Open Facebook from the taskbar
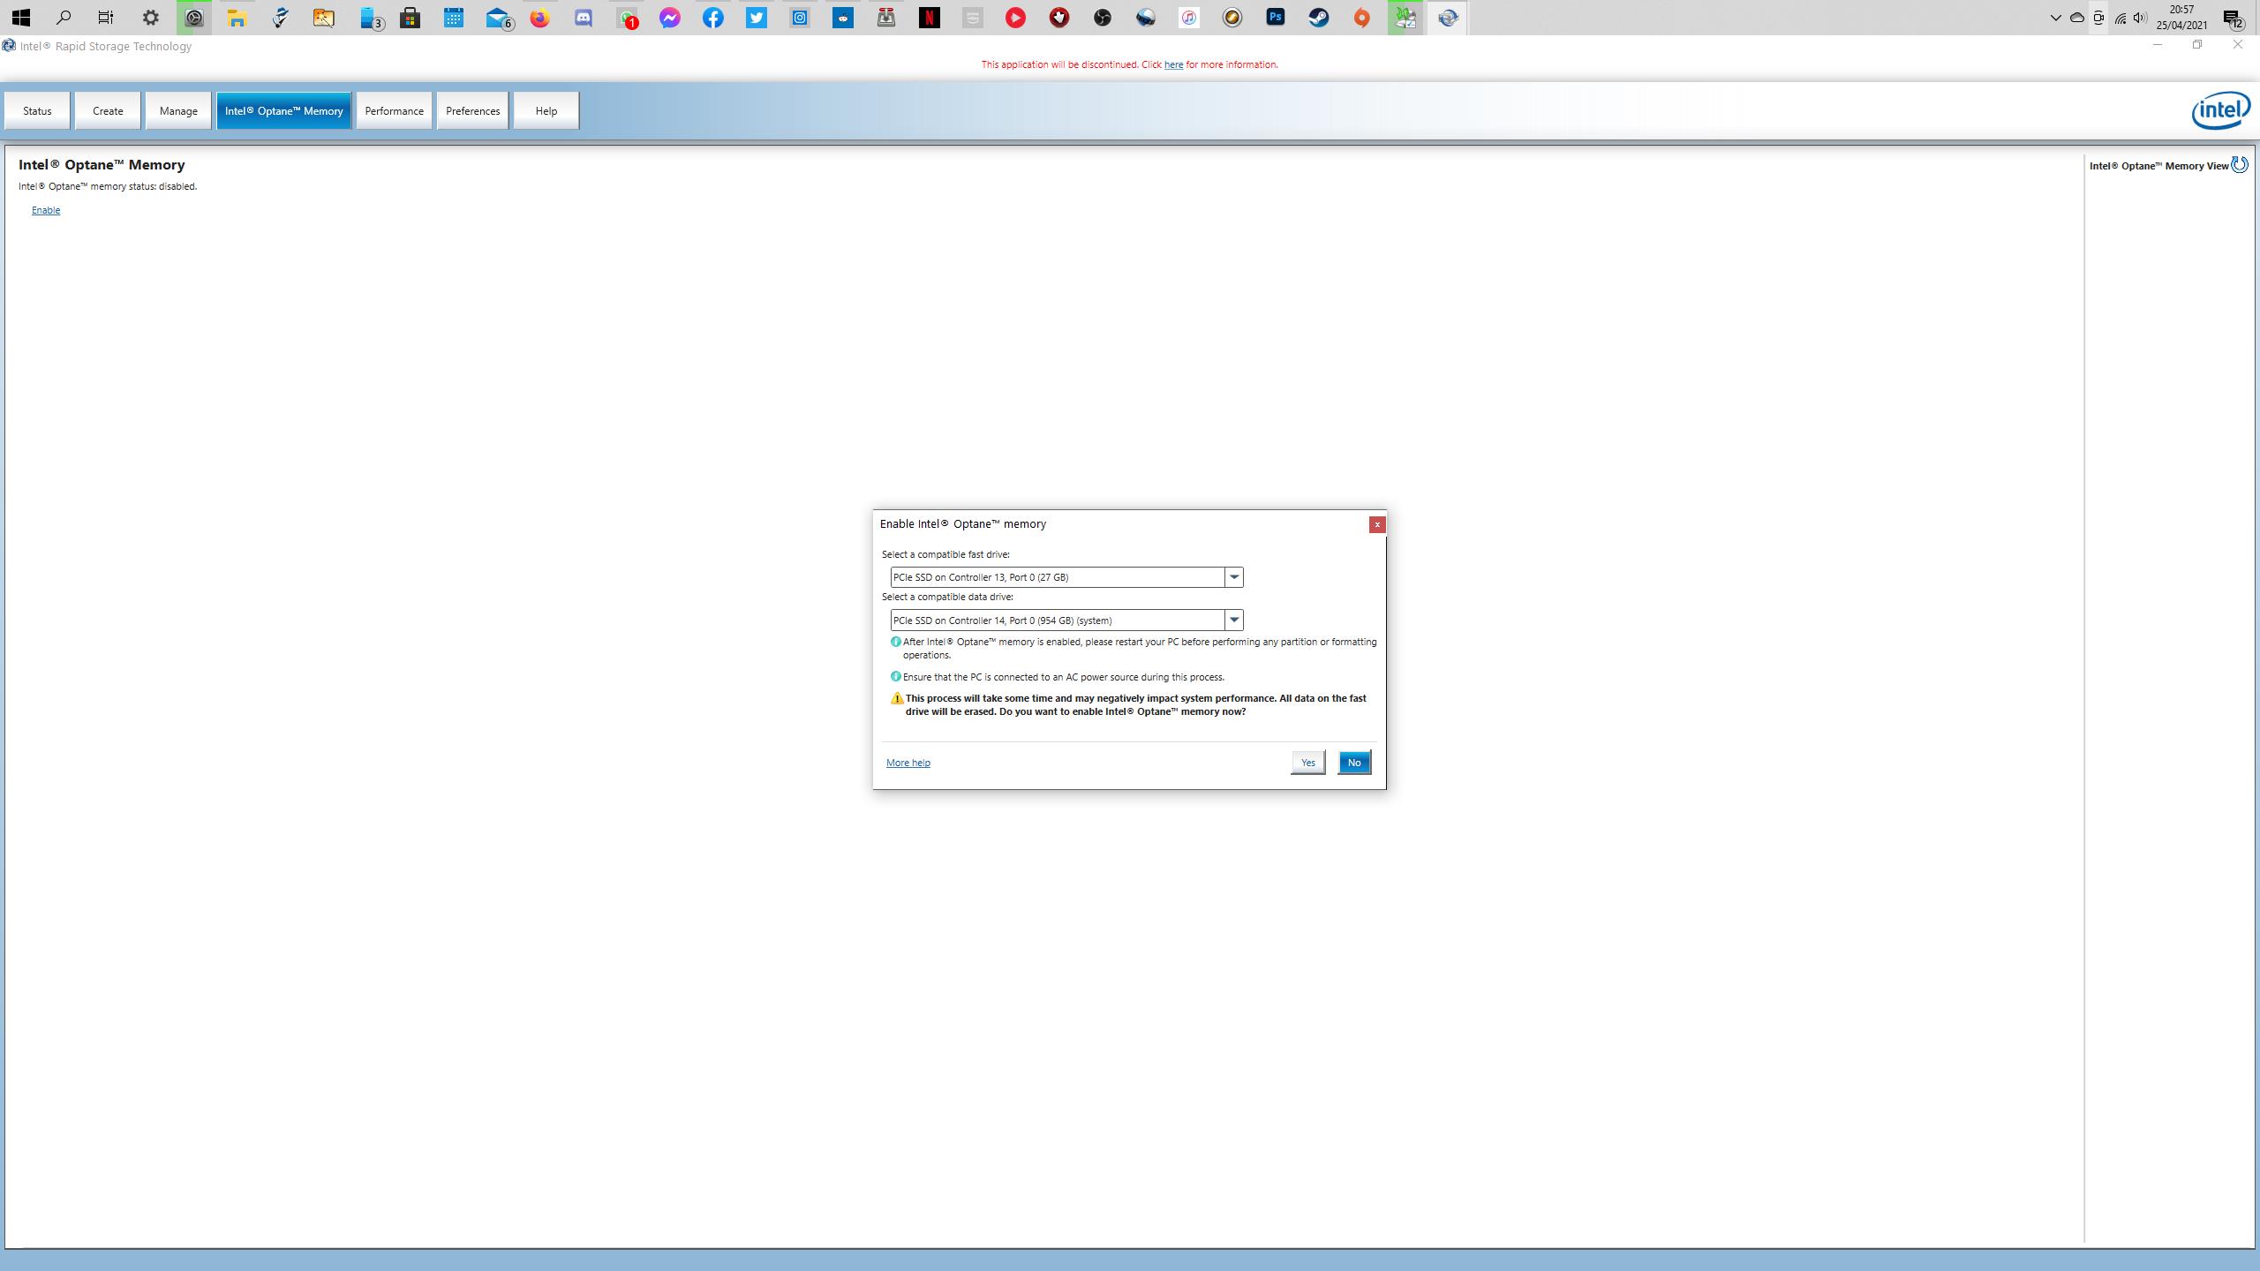The image size is (2260, 1271). (x=713, y=18)
